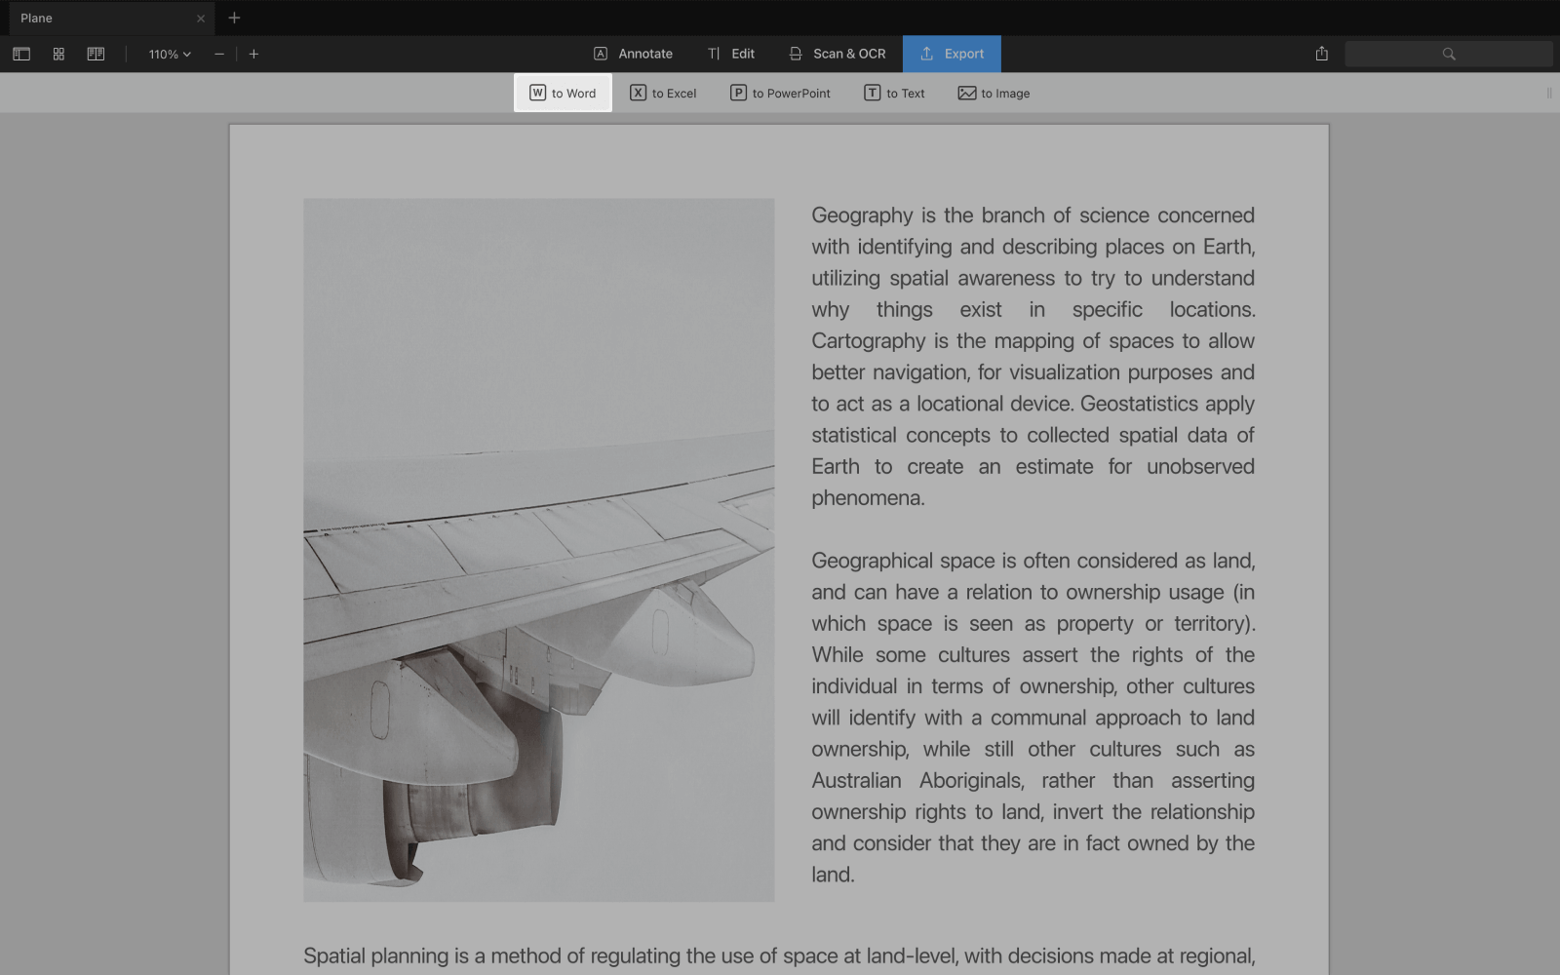
Task: Switch to thumbnail grid view
Action: click(x=58, y=55)
